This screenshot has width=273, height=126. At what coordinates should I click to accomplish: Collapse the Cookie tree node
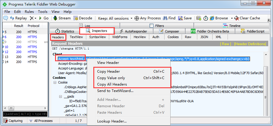55,83
